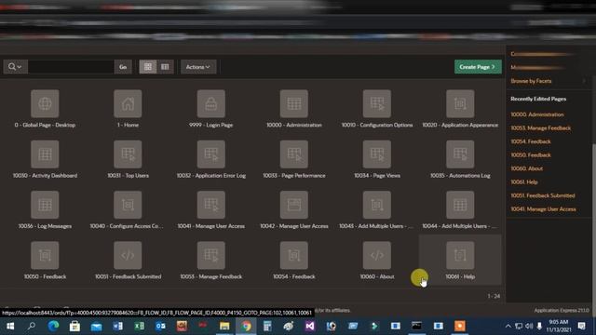Open recently edited 10041. Manage User Access link
The width and height of the screenshot is (596, 335).
click(543, 208)
